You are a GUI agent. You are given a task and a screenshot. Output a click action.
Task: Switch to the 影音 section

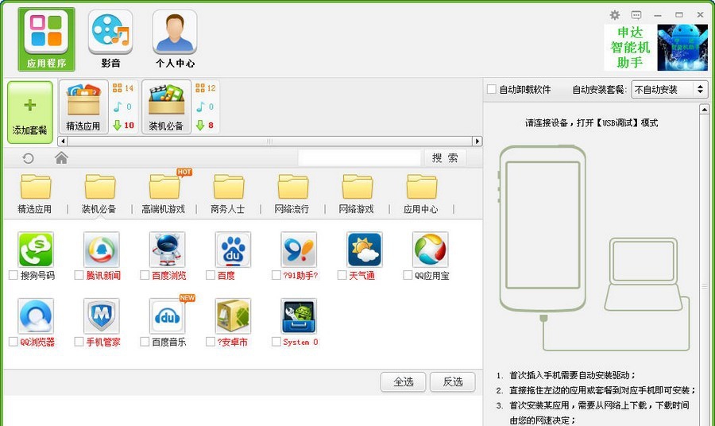(x=110, y=39)
